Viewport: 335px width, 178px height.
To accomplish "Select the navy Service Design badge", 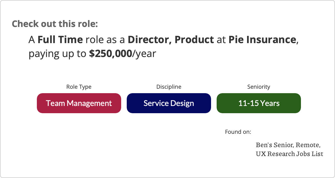I will 169,103.
